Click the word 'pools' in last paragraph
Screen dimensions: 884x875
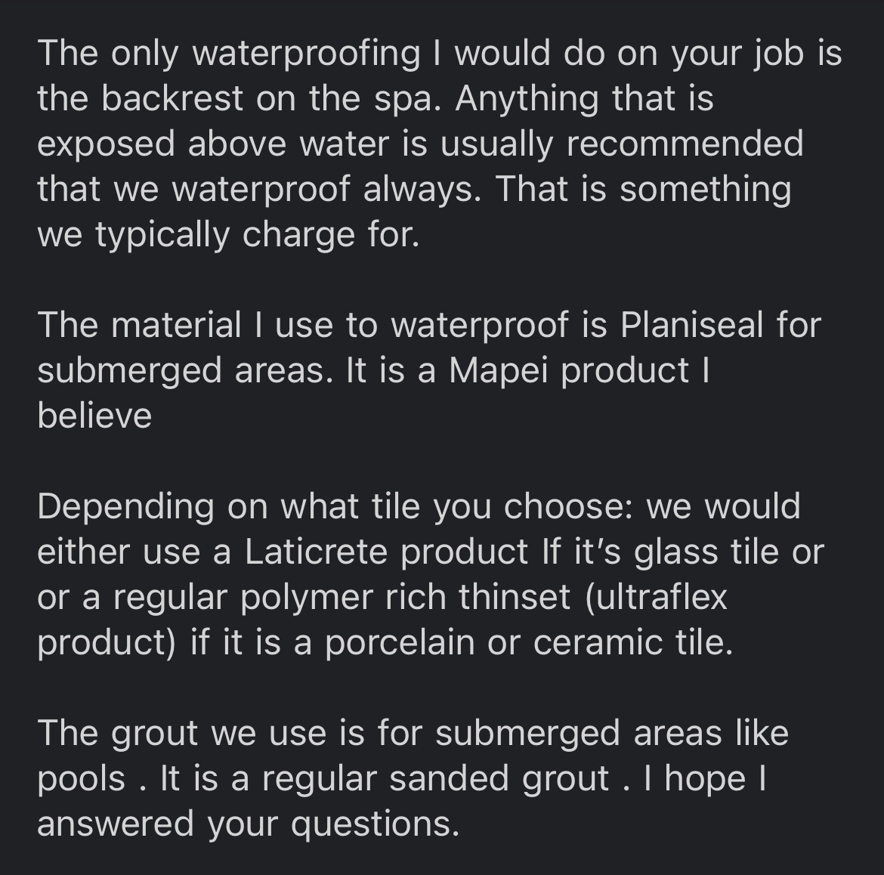[x=81, y=780]
